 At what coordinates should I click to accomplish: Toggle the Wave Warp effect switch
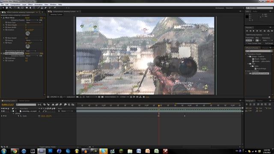[4, 18]
